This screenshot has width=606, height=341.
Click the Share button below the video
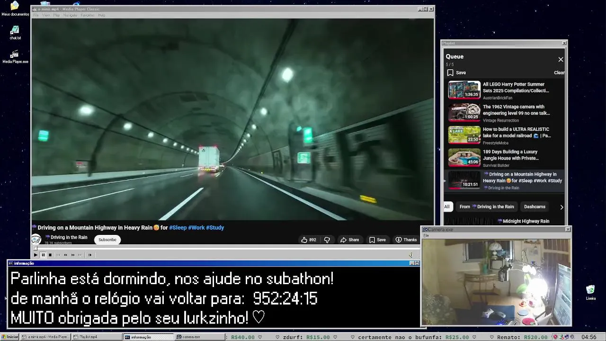pos(349,240)
